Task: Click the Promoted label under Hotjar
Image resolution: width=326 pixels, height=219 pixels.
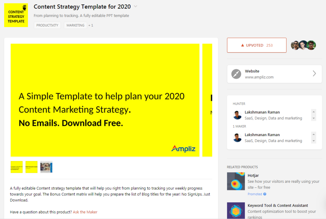Action: tap(255, 194)
